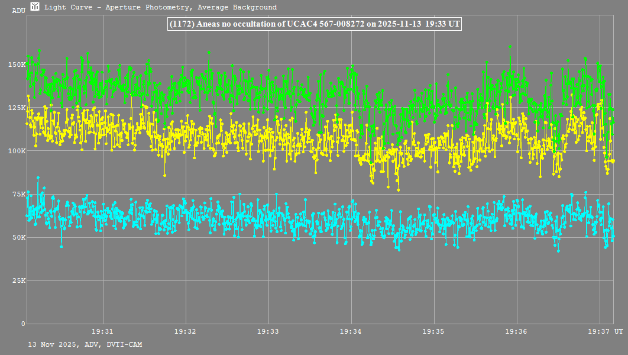Click the 19:31 time axis label
628x355 pixels.
pyautogui.click(x=102, y=331)
